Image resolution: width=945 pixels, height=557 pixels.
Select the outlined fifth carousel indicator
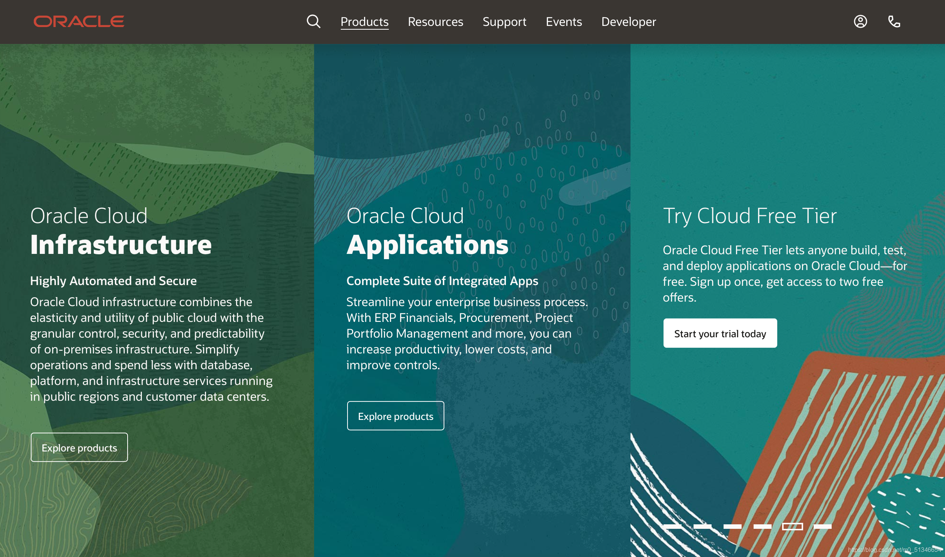pyautogui.click(x=792, y=527)
